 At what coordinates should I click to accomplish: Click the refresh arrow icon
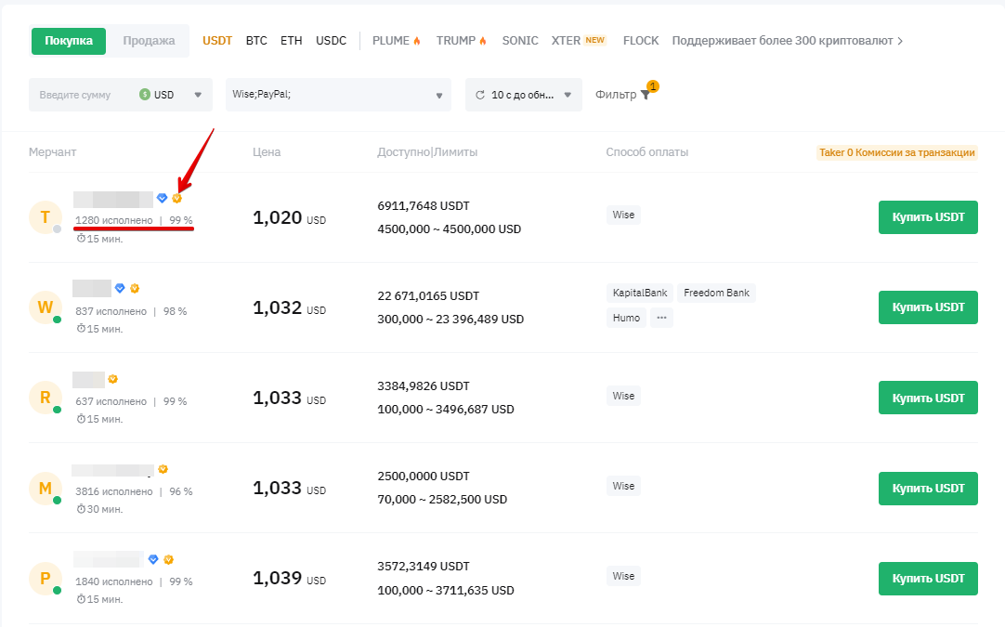(x=479, y=95)
